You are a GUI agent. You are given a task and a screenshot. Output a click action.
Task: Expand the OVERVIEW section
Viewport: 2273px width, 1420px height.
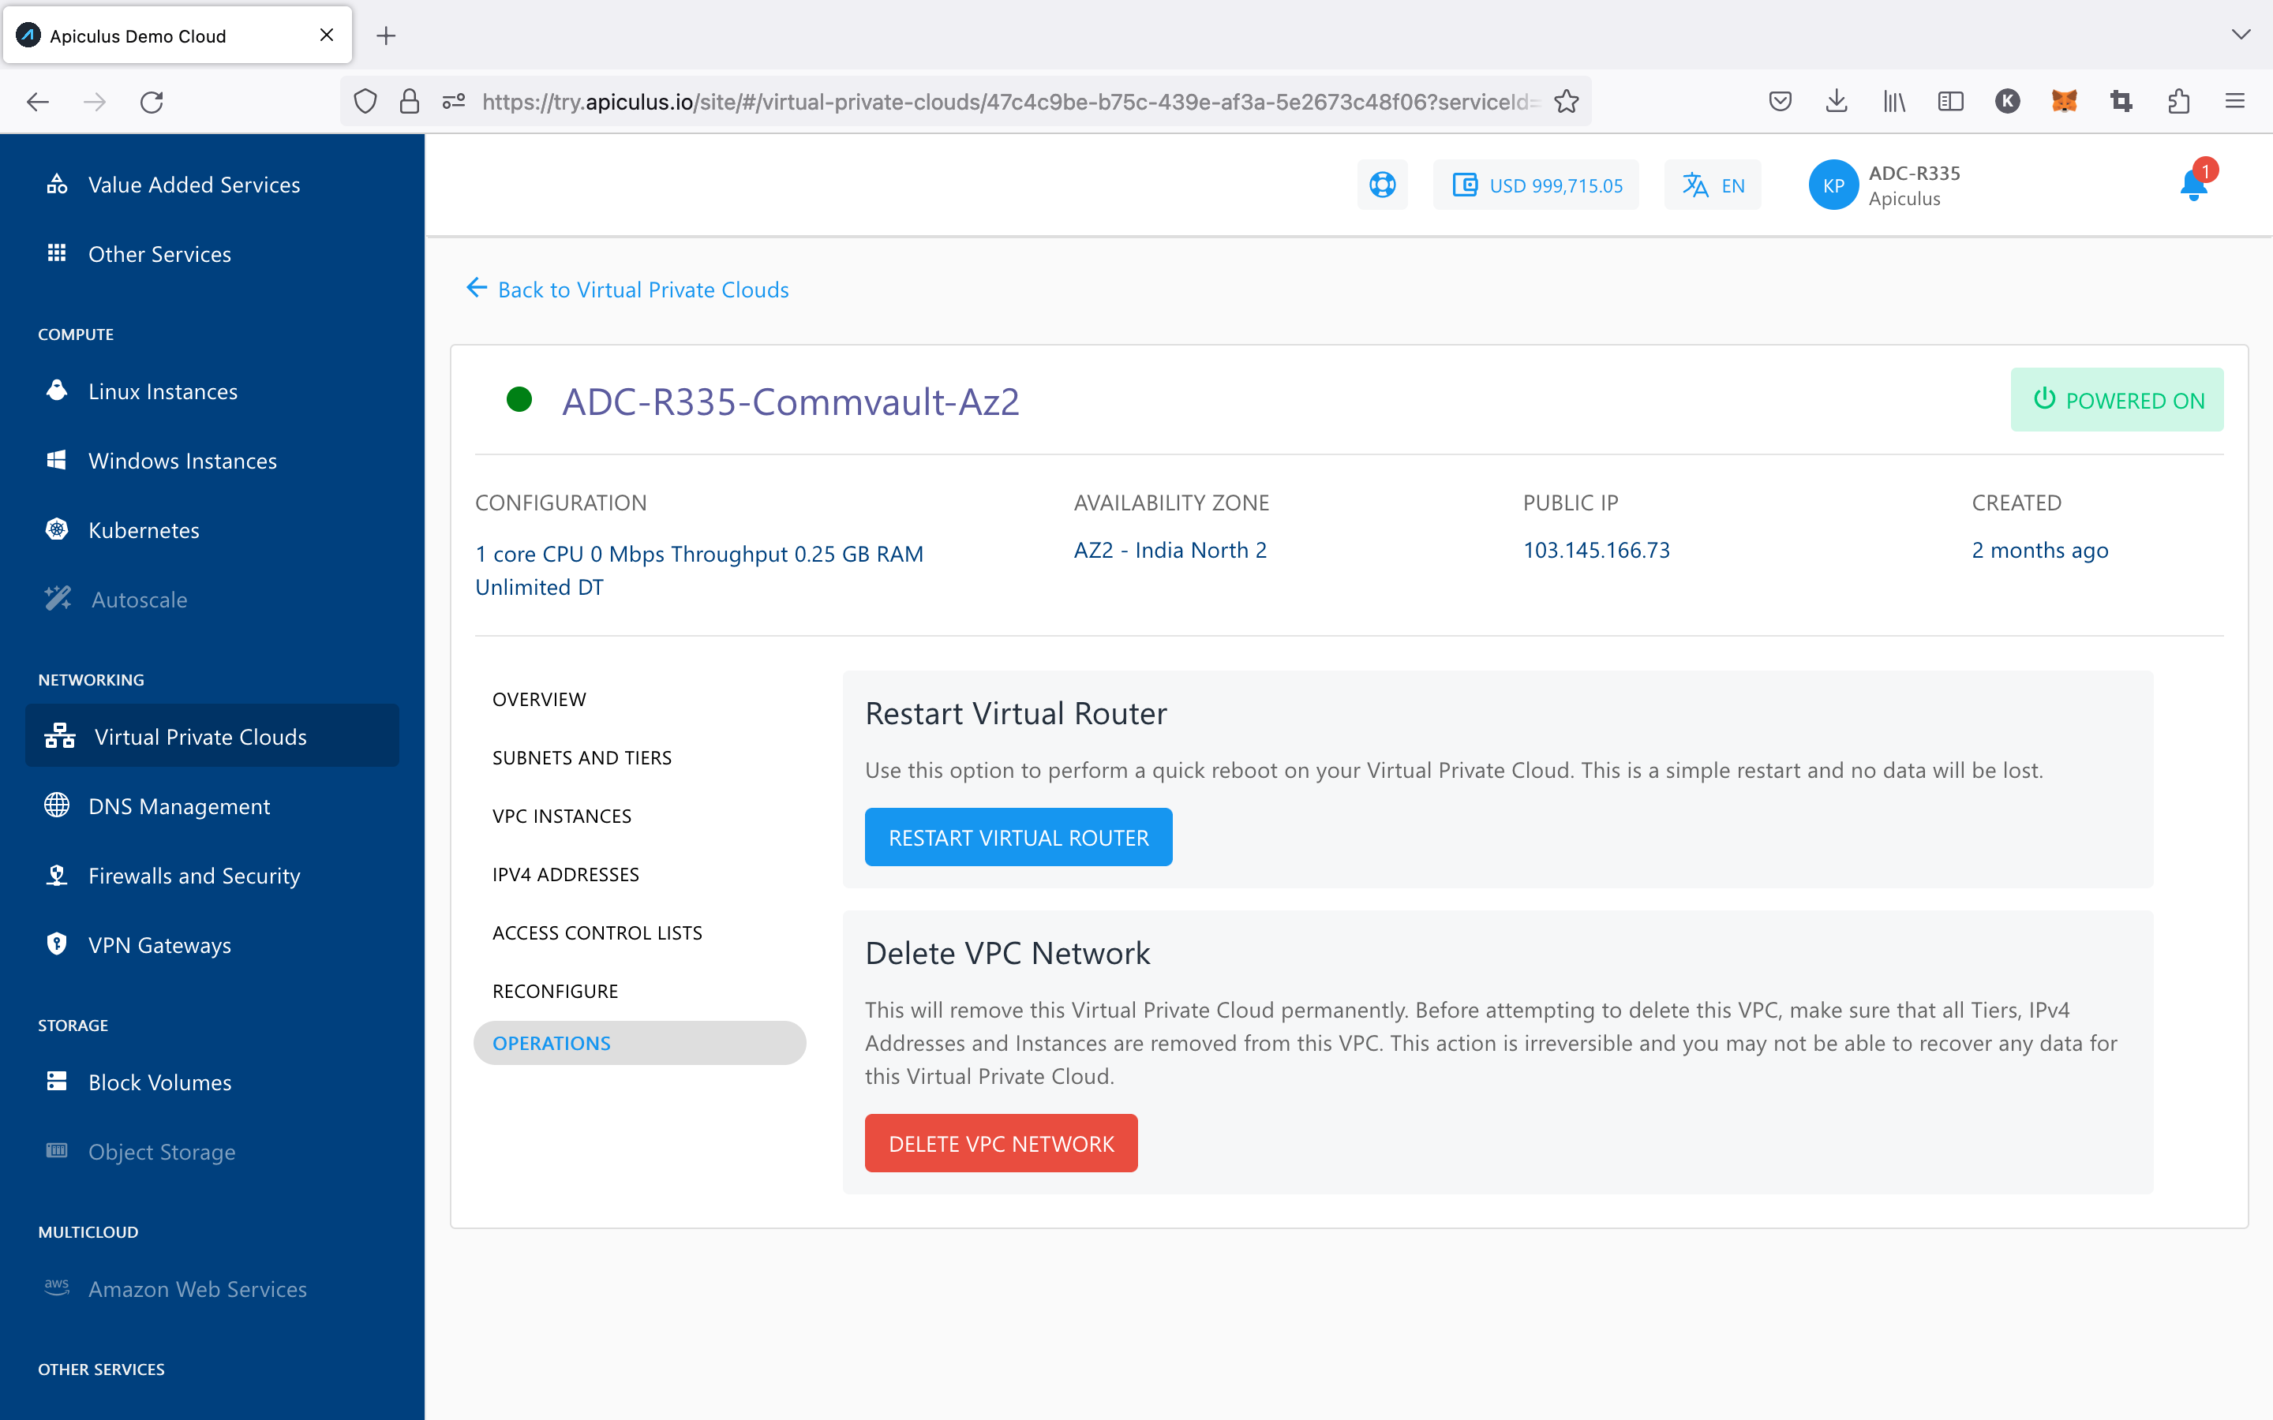point(538,698)
